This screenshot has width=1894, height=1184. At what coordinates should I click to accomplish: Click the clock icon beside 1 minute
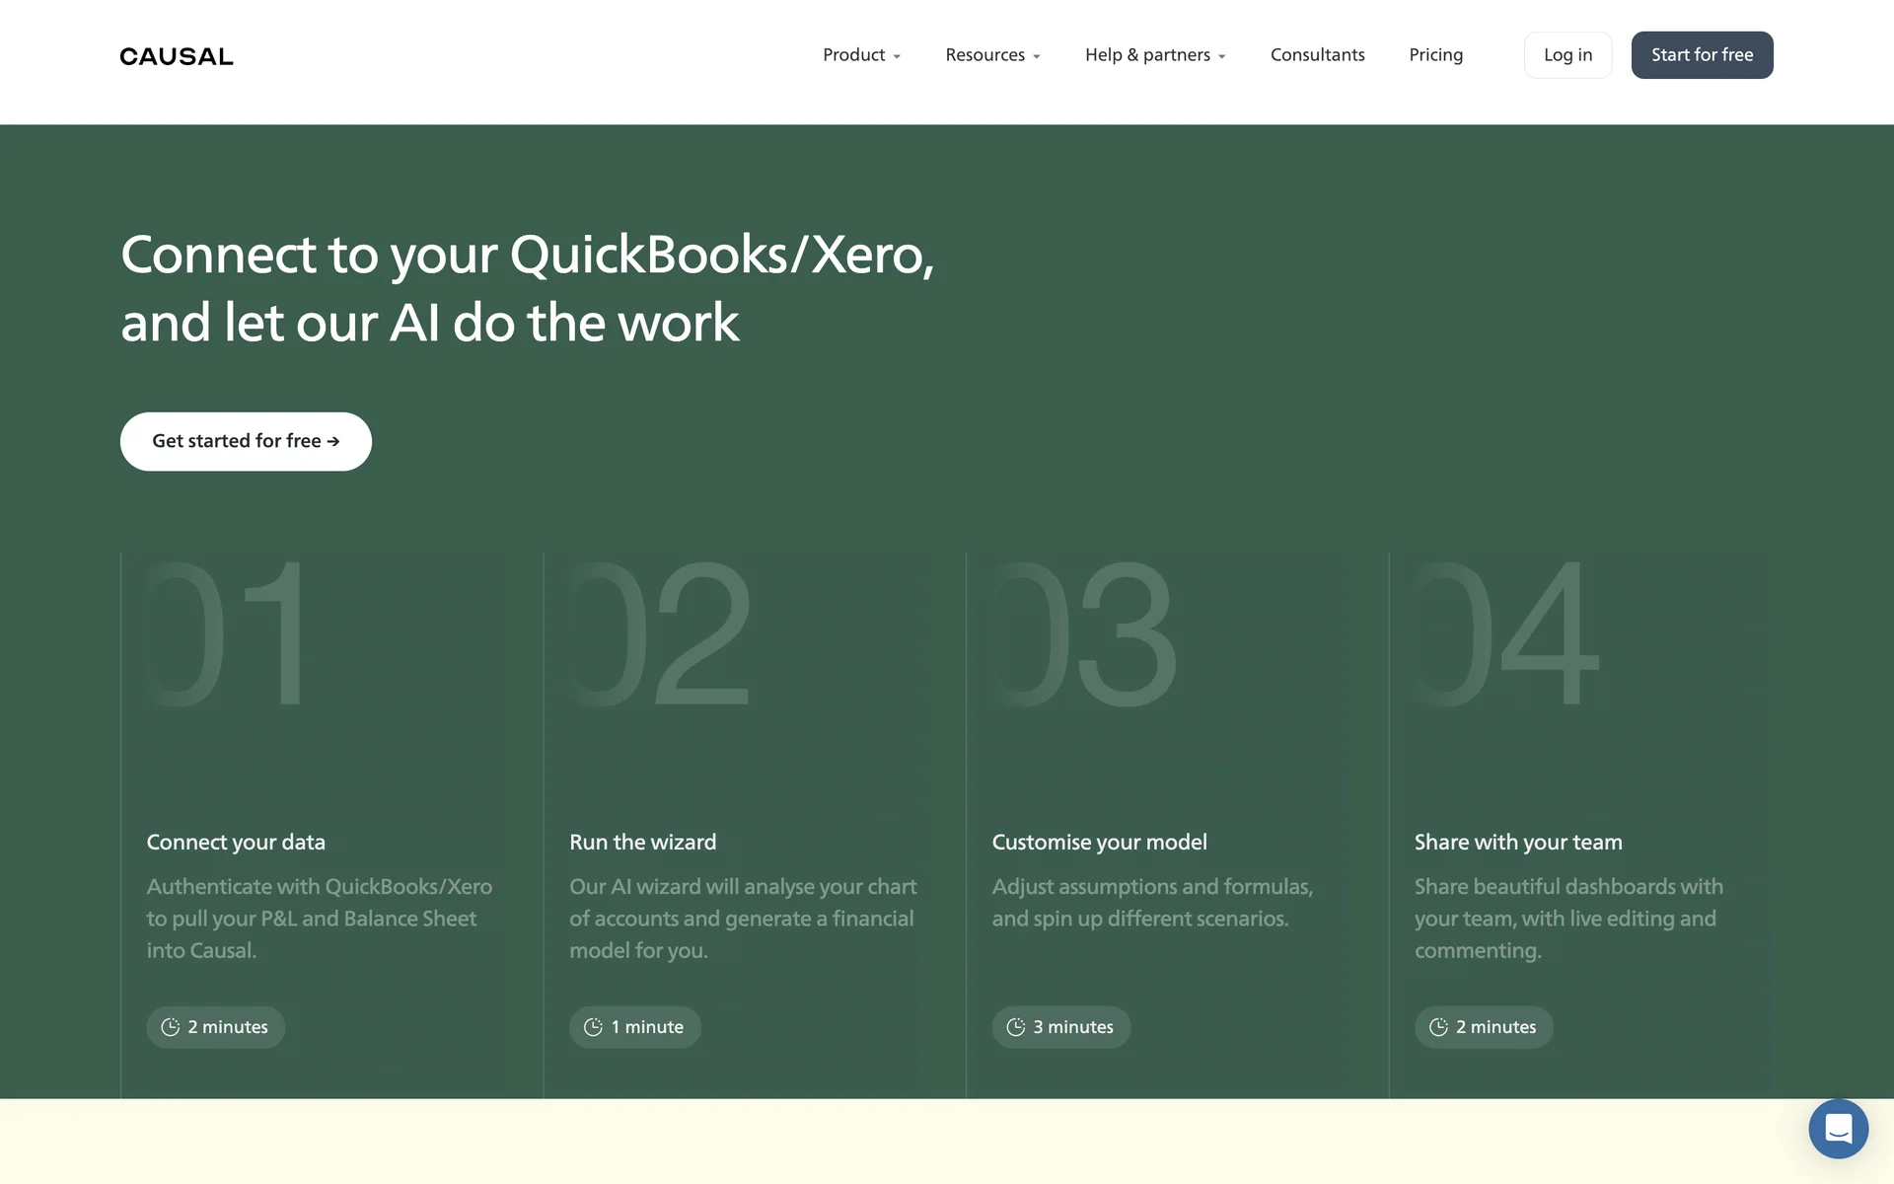point(593,1027)
